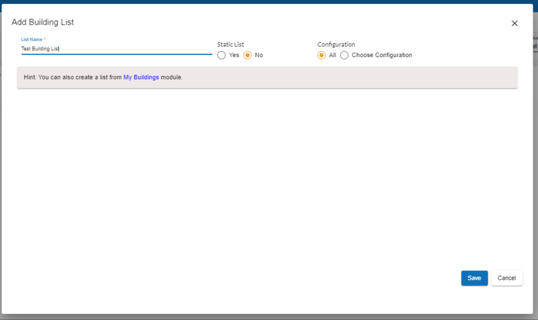This screenshot has width=538, height=320.
Task: Click the 'All' text label
Action: click(332, 55)
